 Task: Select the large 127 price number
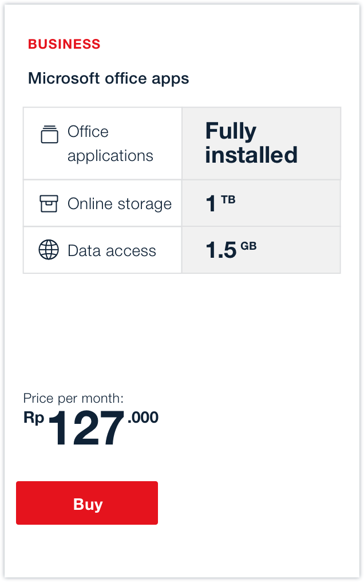[x=86, y=429]
